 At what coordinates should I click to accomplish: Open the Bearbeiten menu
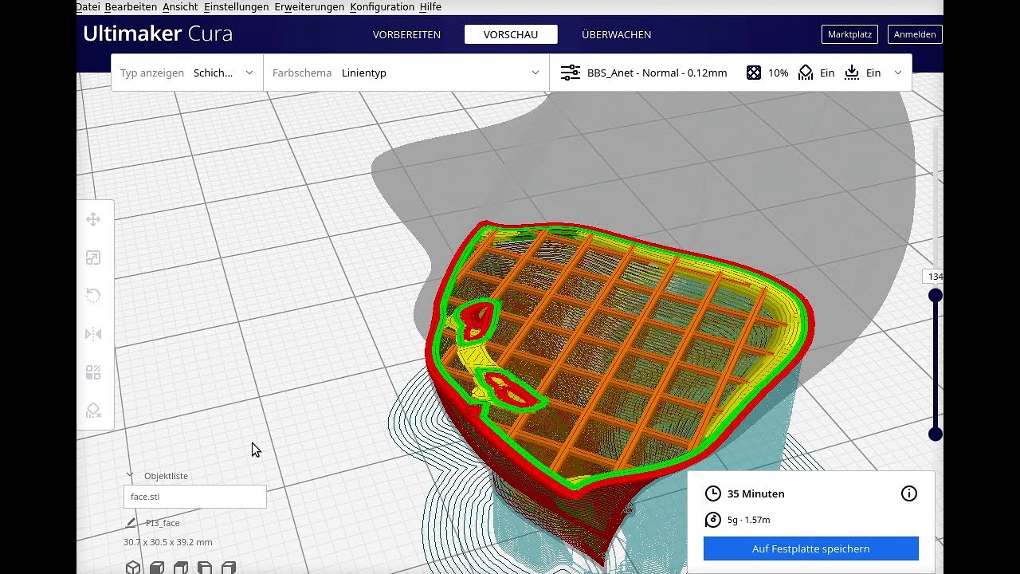tap(131, 6)
